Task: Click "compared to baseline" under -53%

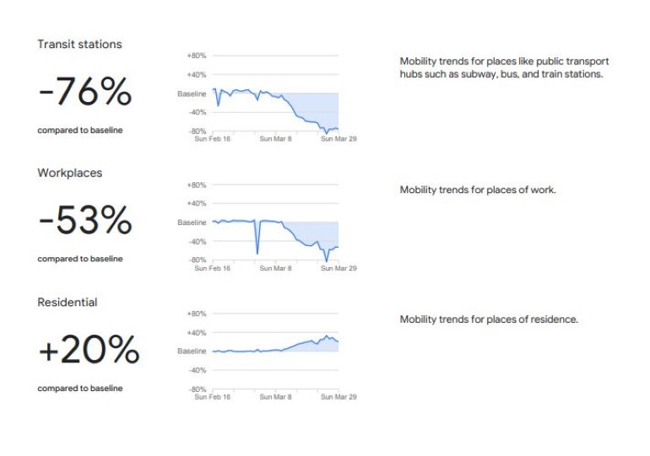Action: tap(79, 260)
